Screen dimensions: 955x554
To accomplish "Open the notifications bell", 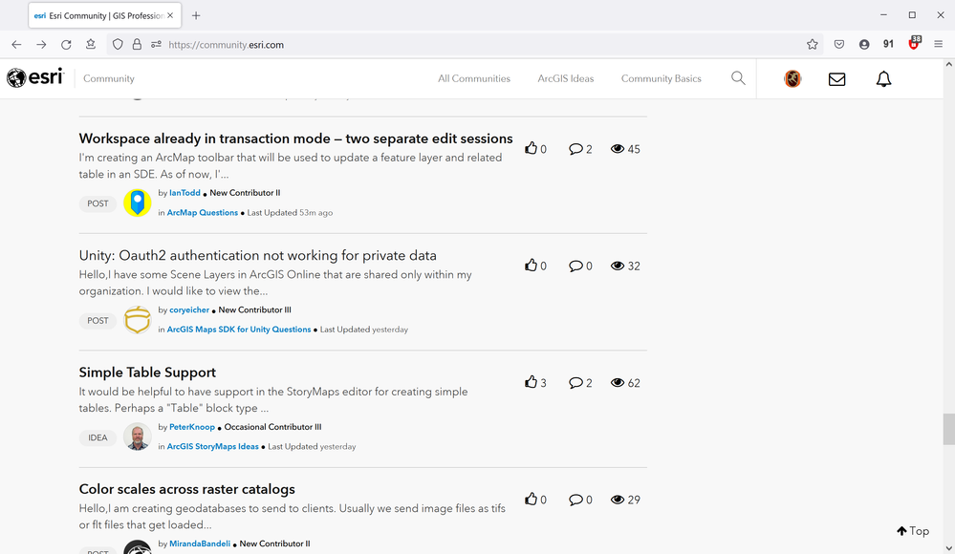I will 883,78.
